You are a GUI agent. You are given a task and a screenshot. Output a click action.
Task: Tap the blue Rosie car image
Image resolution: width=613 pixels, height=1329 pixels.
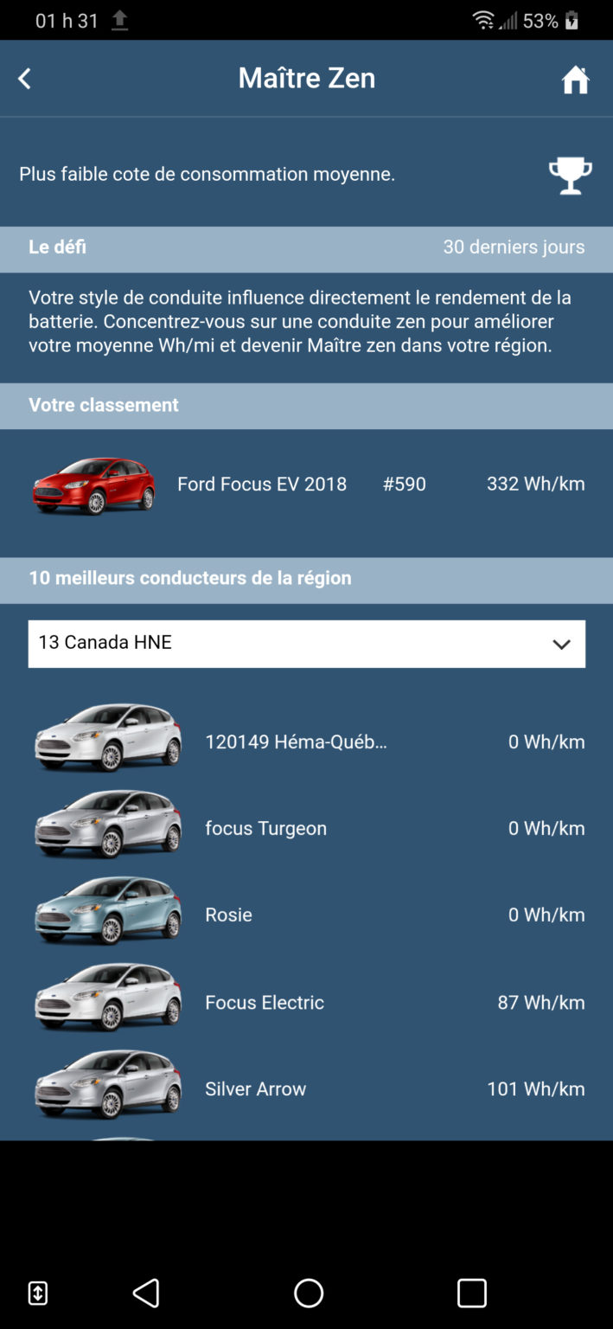tap(108, 911)
